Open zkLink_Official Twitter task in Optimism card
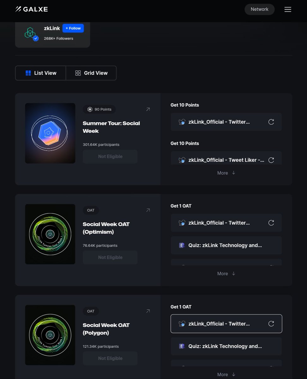 [226, 223]
